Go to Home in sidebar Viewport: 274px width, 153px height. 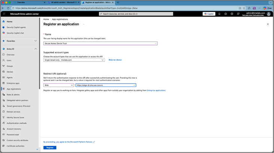[9, 21]
